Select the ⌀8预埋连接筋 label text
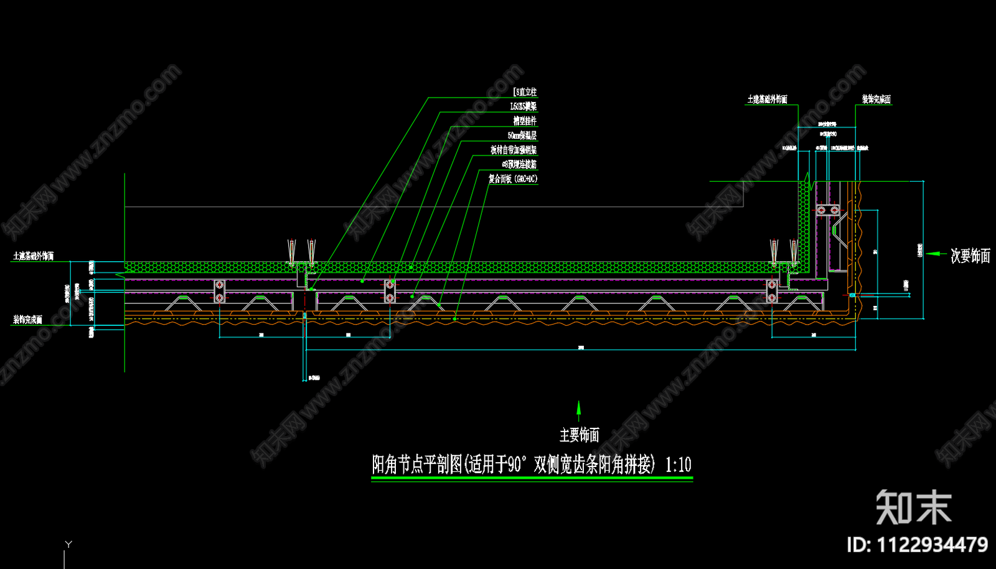This screenshot has width=996, height=569. pyautogui.click(x=519, y=164)
